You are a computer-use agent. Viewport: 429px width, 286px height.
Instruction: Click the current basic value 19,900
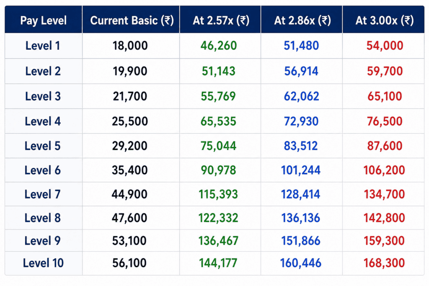[x=130, y=71]
